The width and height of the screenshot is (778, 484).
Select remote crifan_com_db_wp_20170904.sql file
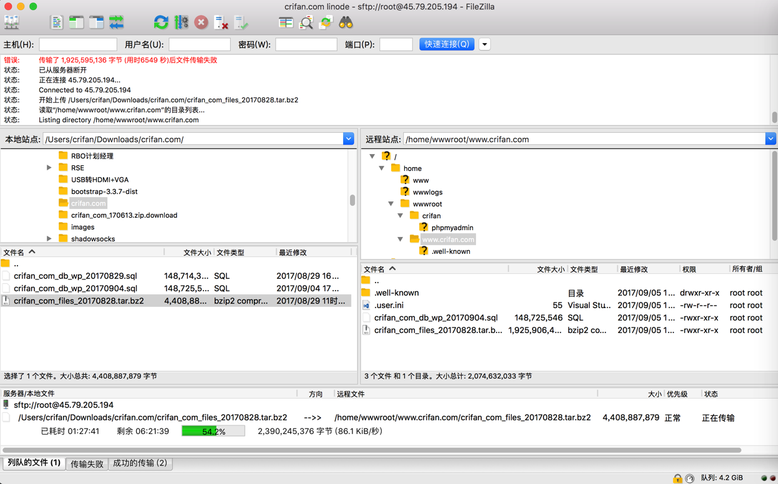click(x=569, y=317)
